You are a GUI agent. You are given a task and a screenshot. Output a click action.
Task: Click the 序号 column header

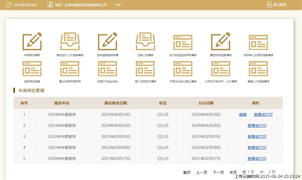point(24,103)
